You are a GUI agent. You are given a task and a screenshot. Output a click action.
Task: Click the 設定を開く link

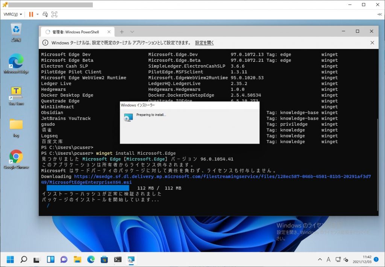(x=204, y=43)
